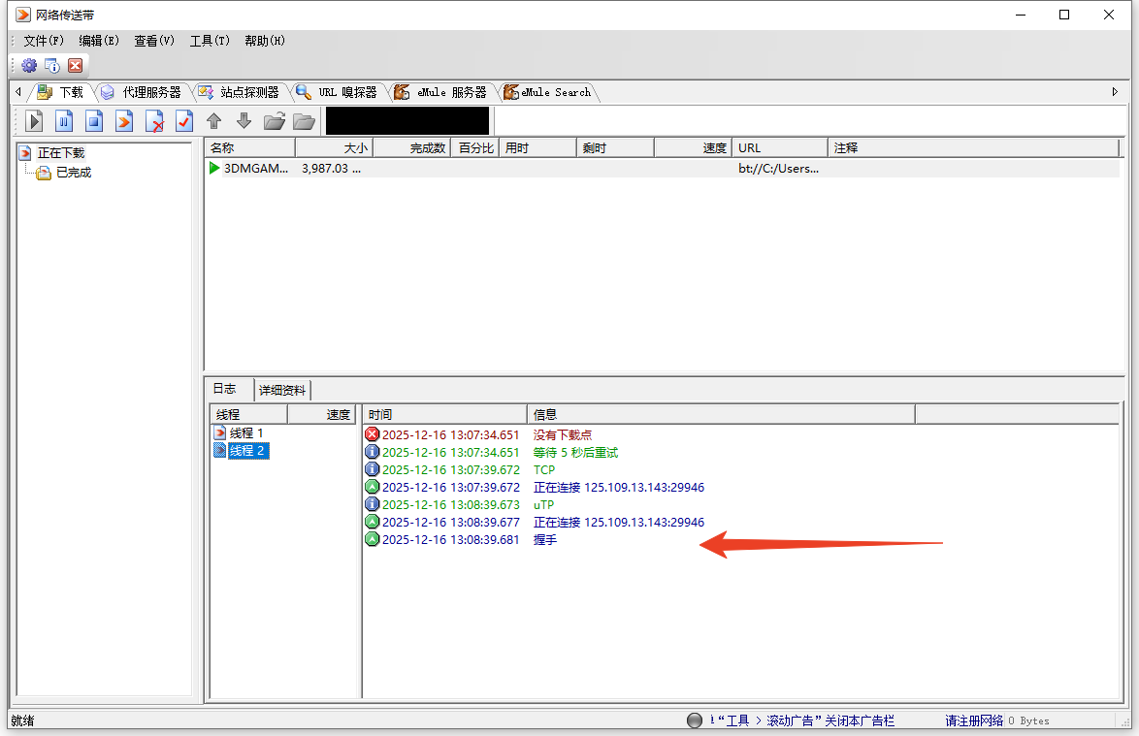Image resolution: width=1139 pixels, height=736 pixels.
Task: Open the 工具(T) menu
Action: tap(210, 41)
